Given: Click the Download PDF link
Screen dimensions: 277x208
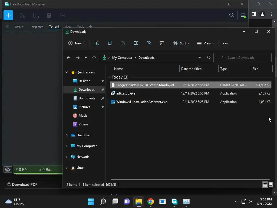Looking at the screenshot, I should (22, 184).
